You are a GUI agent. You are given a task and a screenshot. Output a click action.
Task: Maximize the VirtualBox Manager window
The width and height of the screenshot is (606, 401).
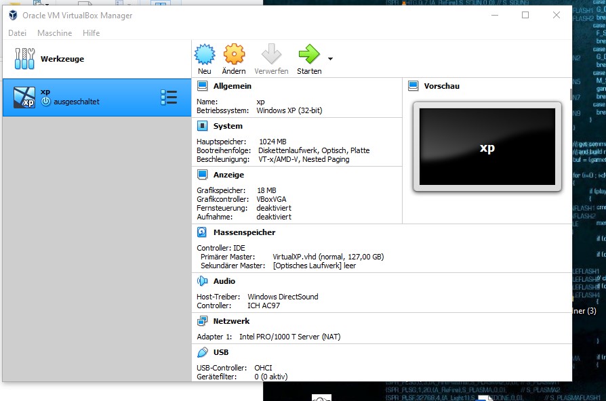pos(525,15)
